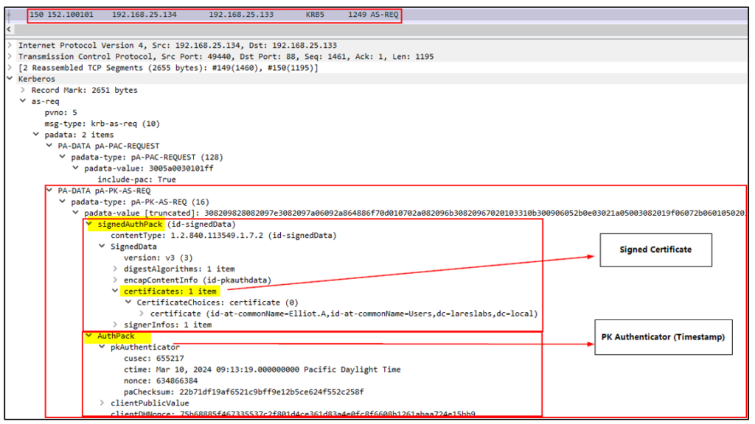
Task: Collapse the AuthPack node
Action: point(89,336)
